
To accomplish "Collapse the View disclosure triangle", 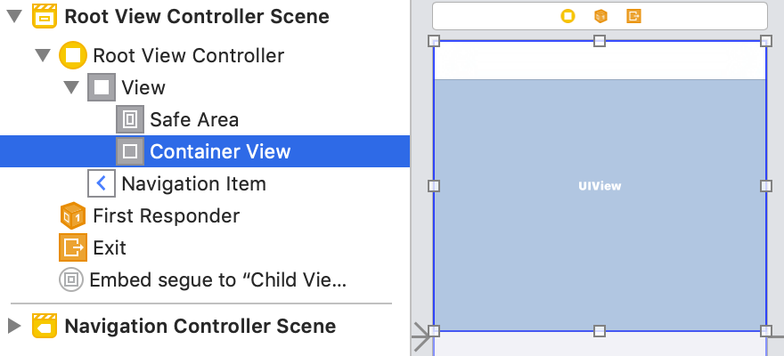I will (71, 87).
